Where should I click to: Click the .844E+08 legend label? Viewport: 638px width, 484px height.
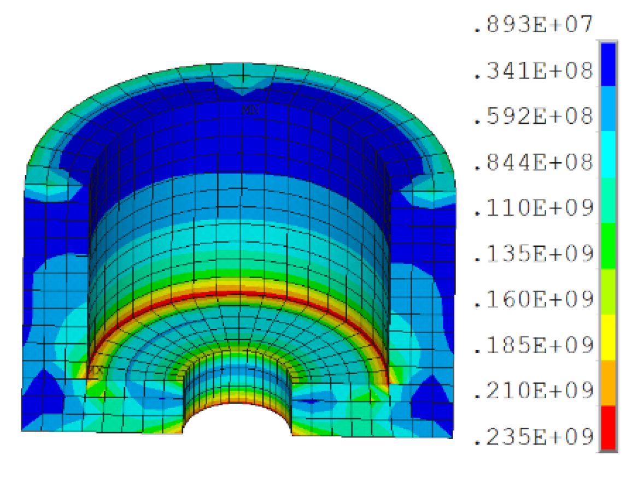533,162
